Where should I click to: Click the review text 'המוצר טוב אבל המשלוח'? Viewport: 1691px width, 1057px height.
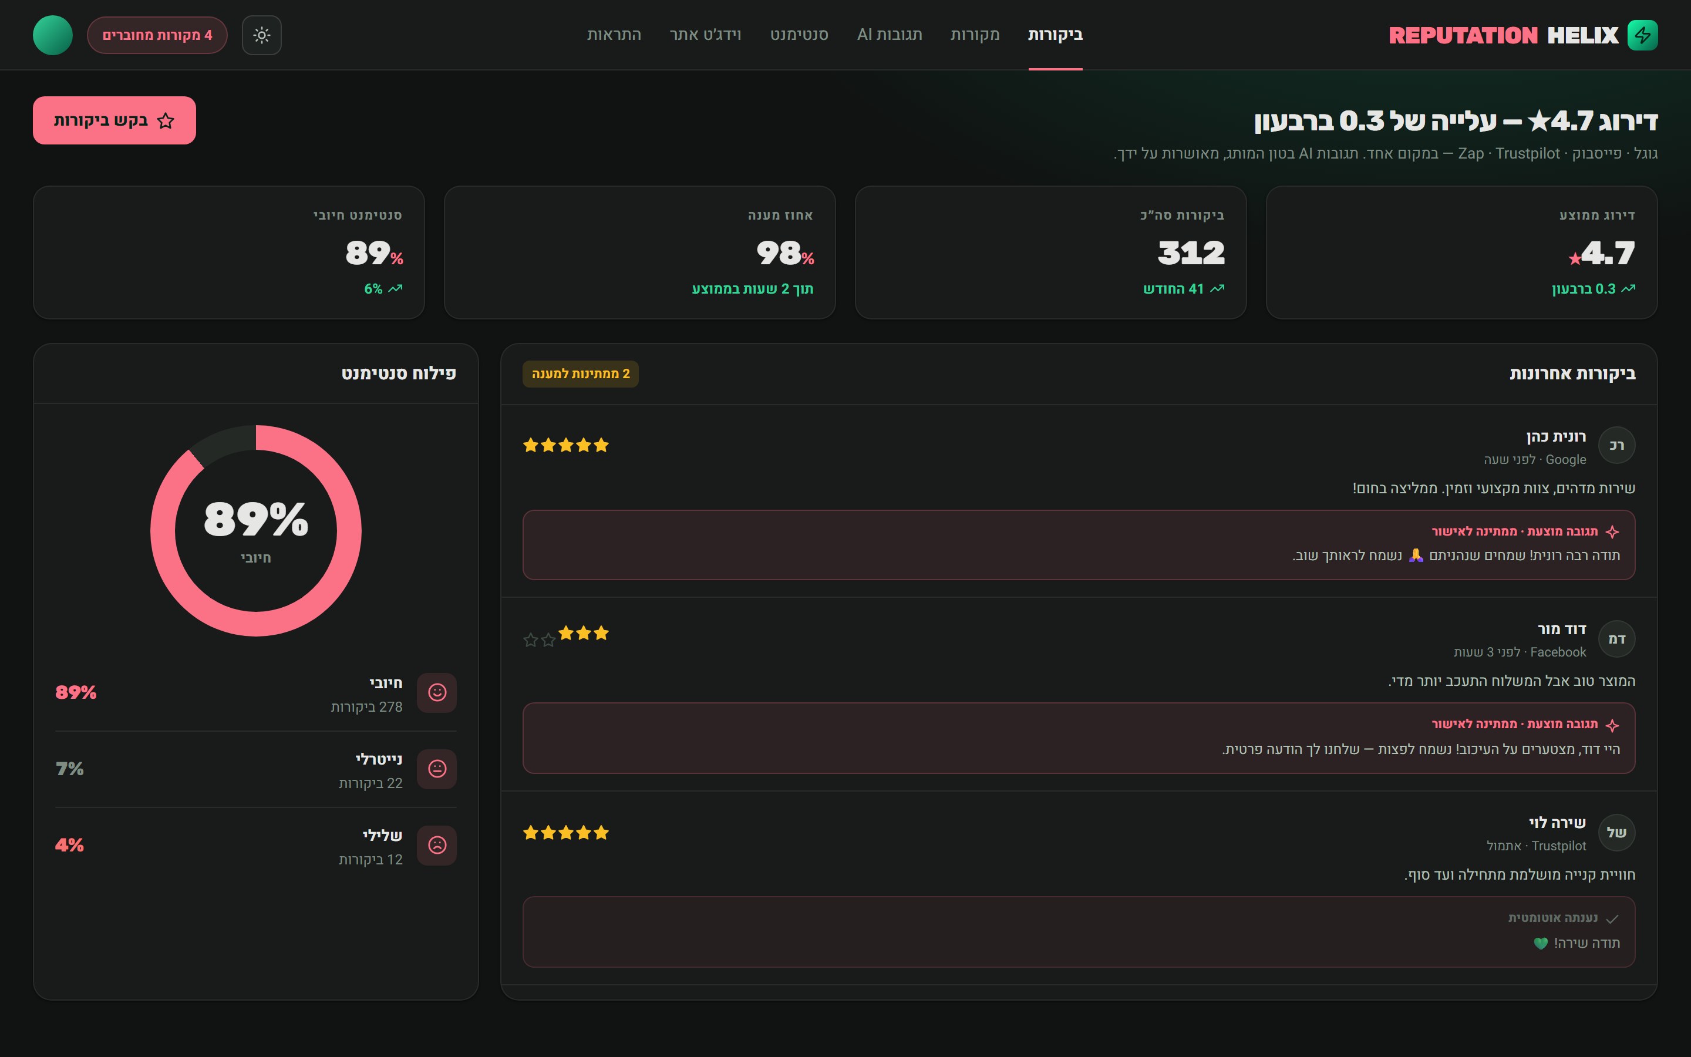[1511, 681]
